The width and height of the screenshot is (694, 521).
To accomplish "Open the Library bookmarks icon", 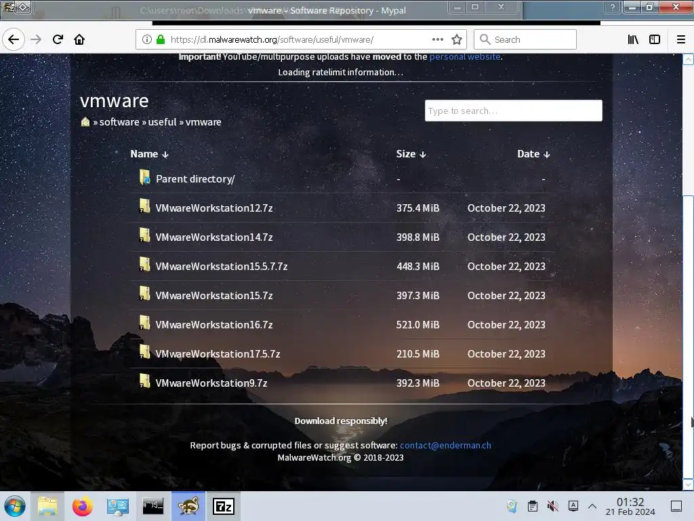I will point(633,39).
